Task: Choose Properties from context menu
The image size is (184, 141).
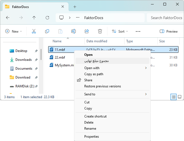Action: pyautogui.click(x=91, y=137)
